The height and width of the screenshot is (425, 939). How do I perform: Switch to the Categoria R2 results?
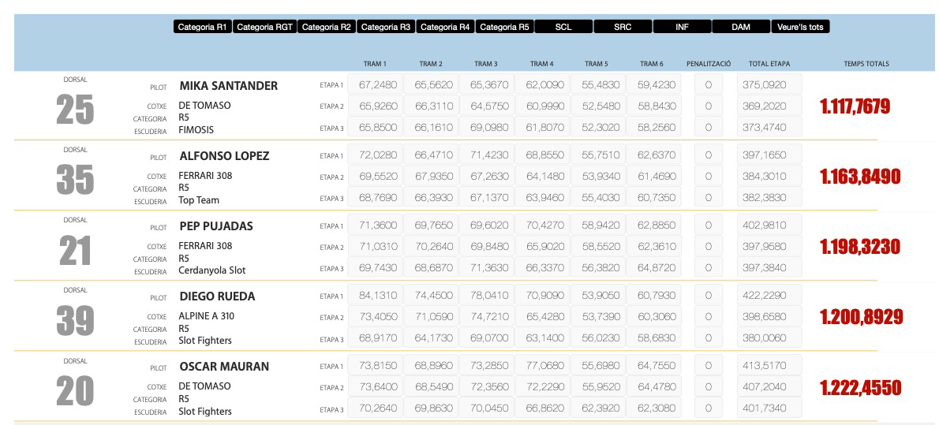(326, 27)
